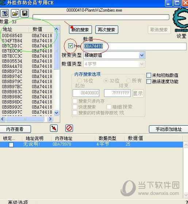Select result address 00D68540

(x=12, y=36)
